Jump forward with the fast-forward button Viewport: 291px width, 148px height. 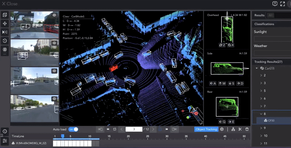pos(167,129)
